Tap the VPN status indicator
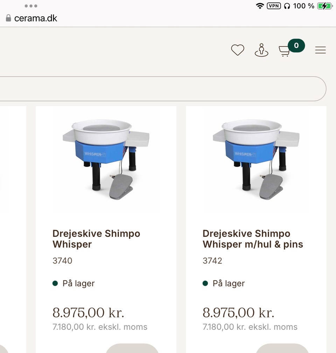This screenshot has width=336, height=353. 274,6
